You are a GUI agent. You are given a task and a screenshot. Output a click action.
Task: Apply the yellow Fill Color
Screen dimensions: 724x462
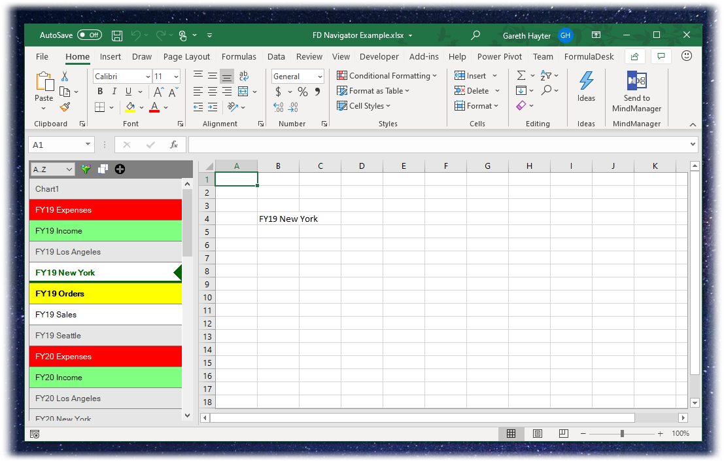(130, 107)
